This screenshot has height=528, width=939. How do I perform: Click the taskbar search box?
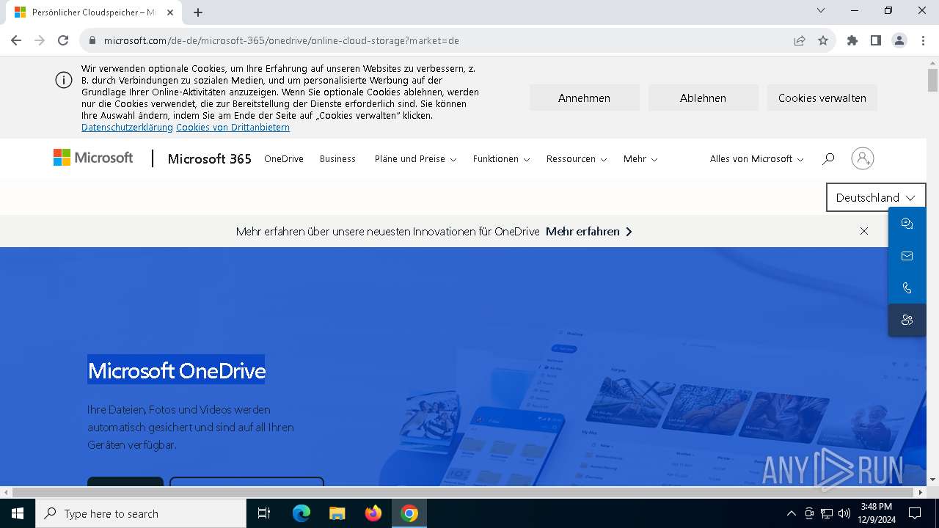click(141, 513)
